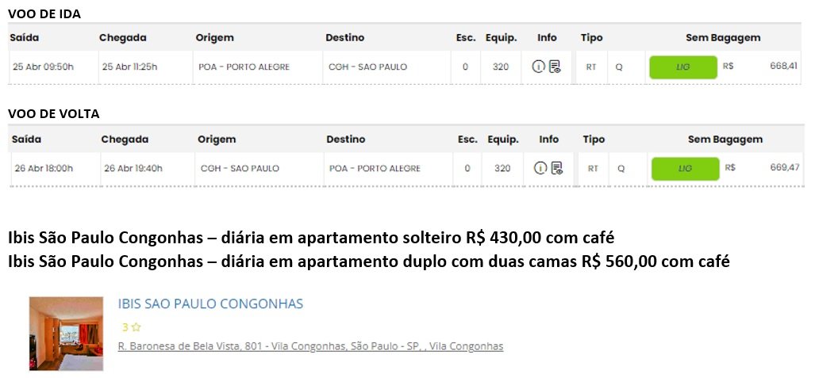
Task: Select the 25 Abr 09:50h departure cell
Action: point(43,67)
